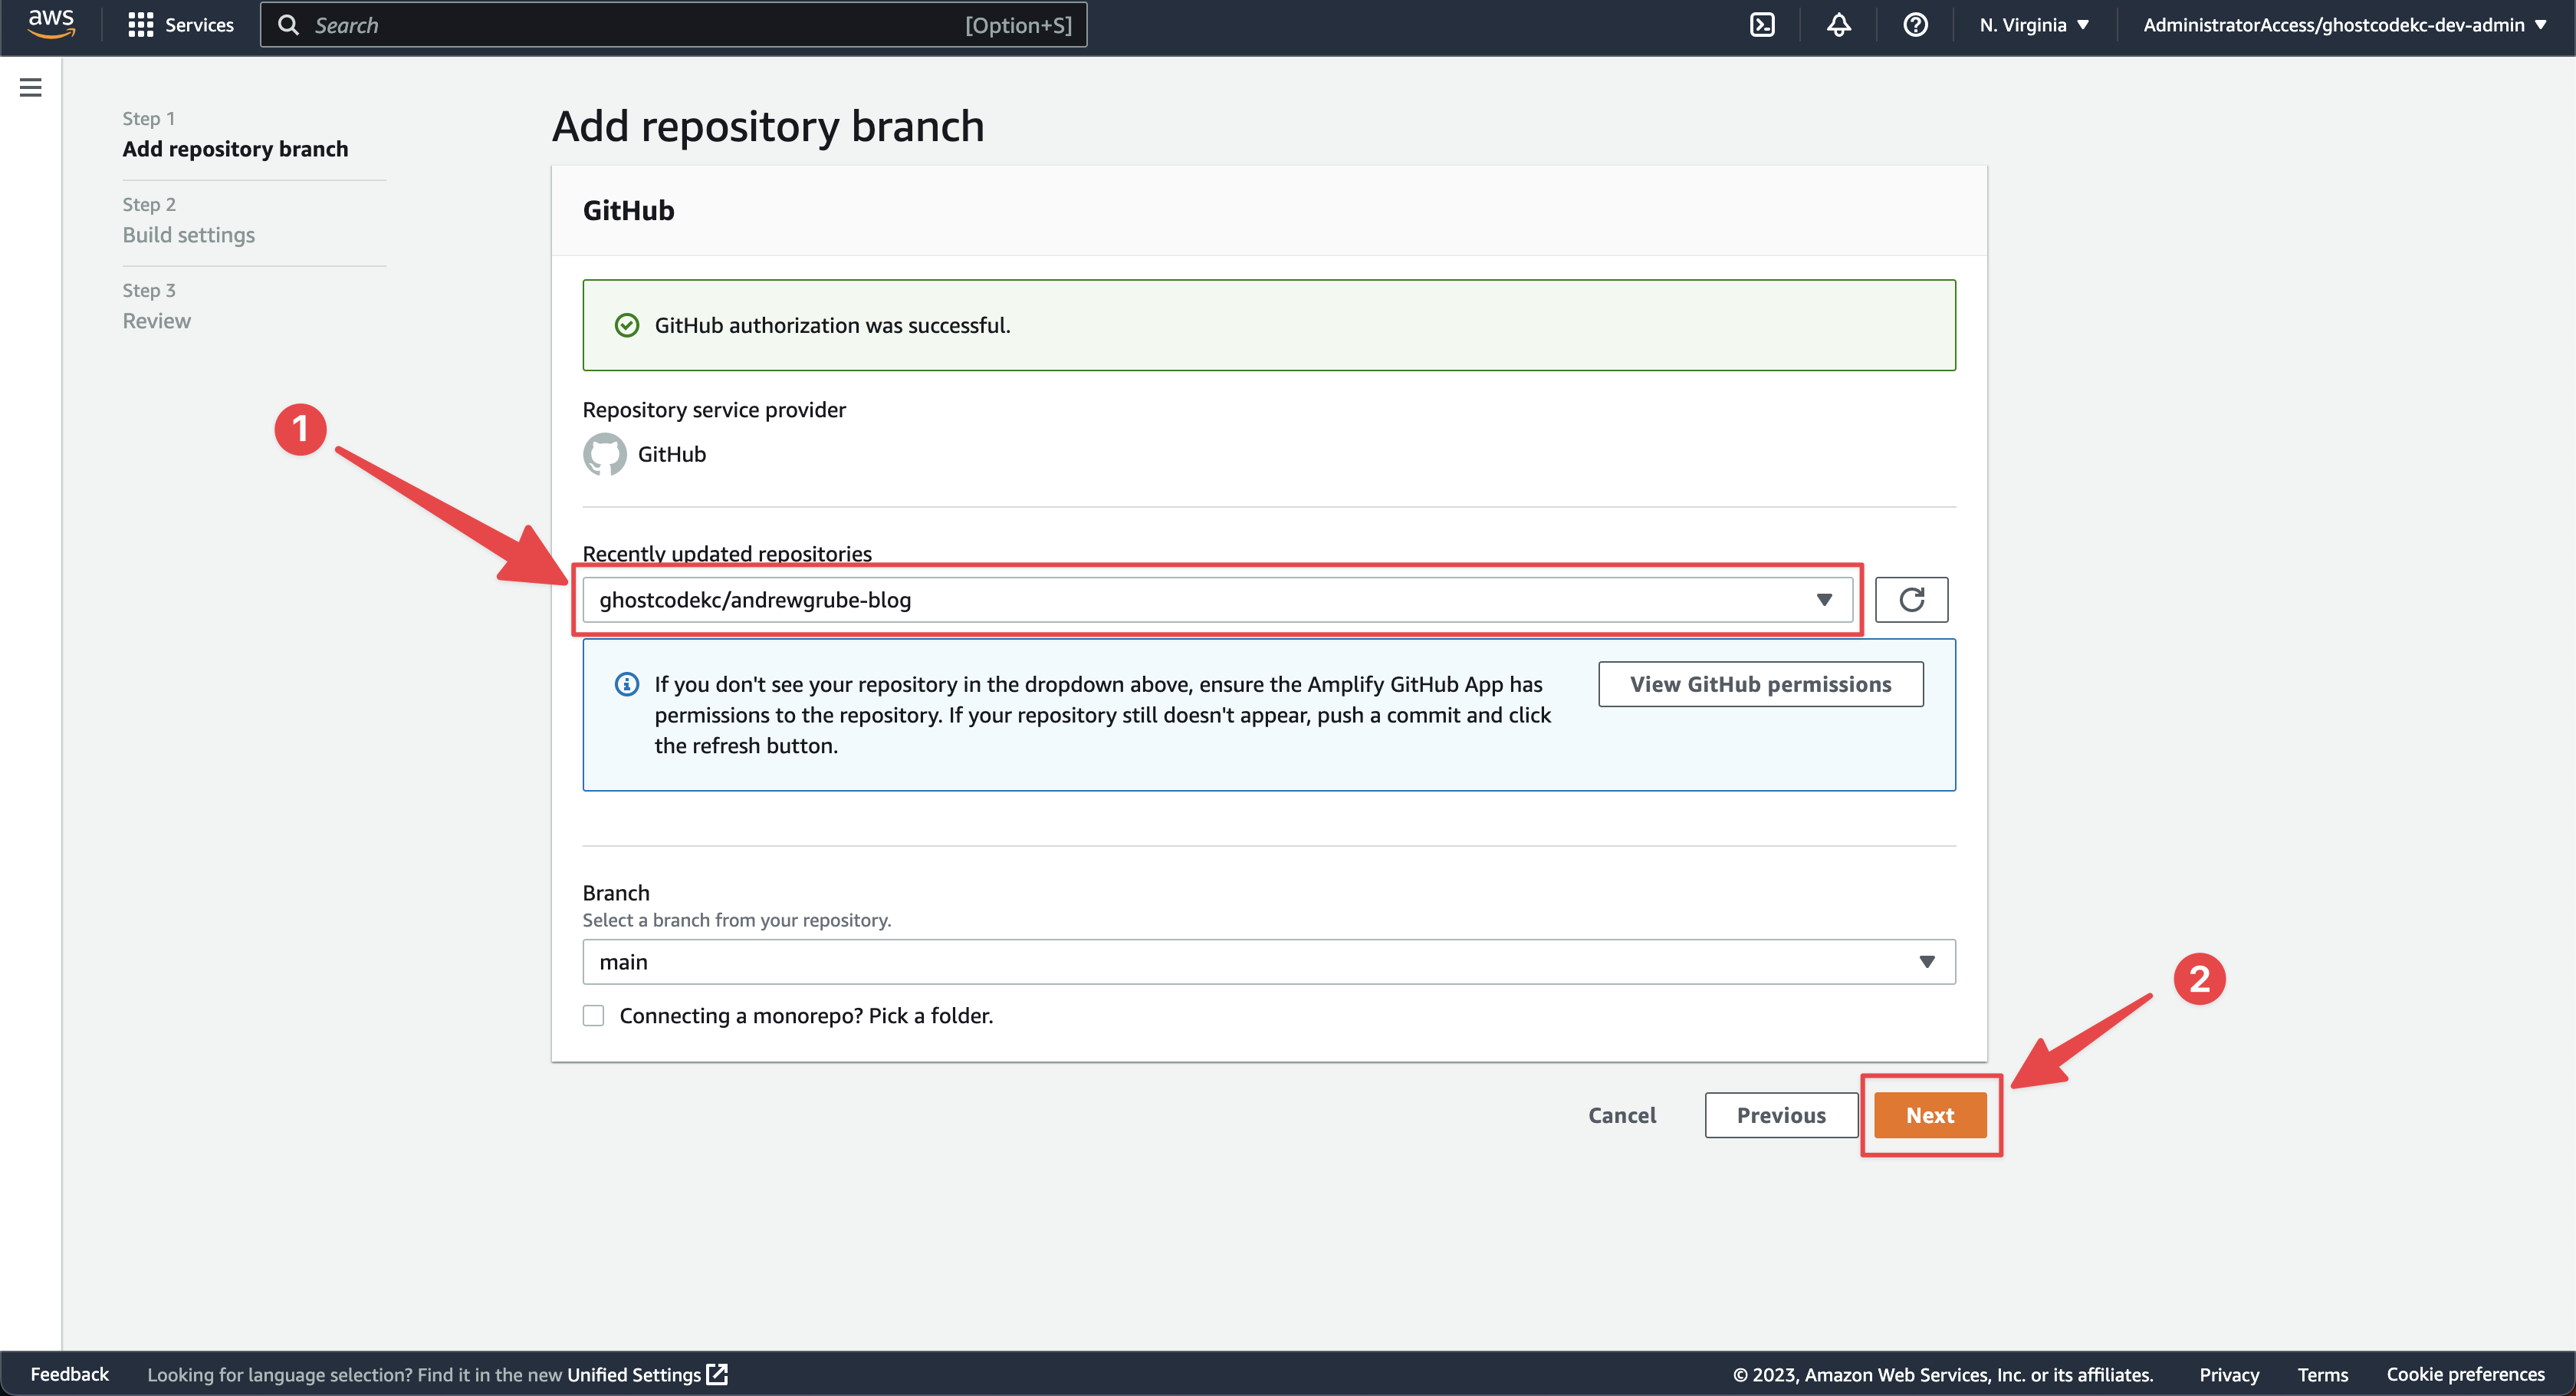This screenshot has height=1396, width=2576.
Task: Expand the Branch selection dropdown
Action: pos(1925,961)
